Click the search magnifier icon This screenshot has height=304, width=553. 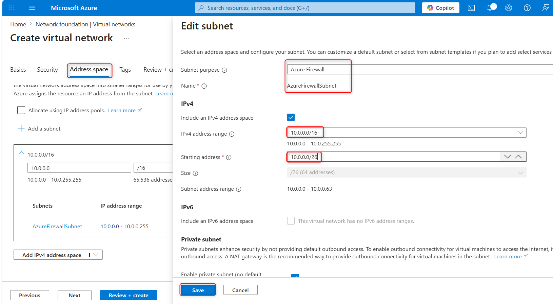pyautogui.click(x=201, y=8)
